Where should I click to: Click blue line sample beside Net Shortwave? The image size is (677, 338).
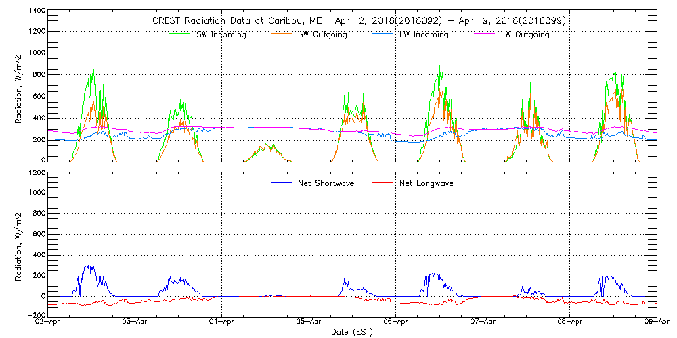click(281, 183)
